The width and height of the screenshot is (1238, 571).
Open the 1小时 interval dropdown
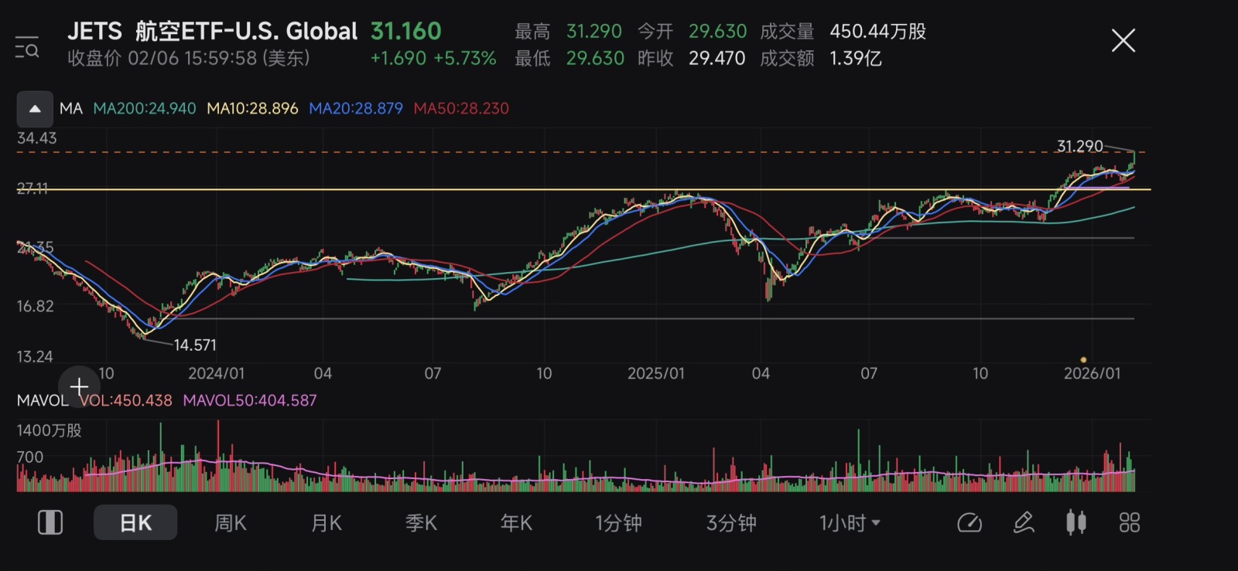(850, 523)
